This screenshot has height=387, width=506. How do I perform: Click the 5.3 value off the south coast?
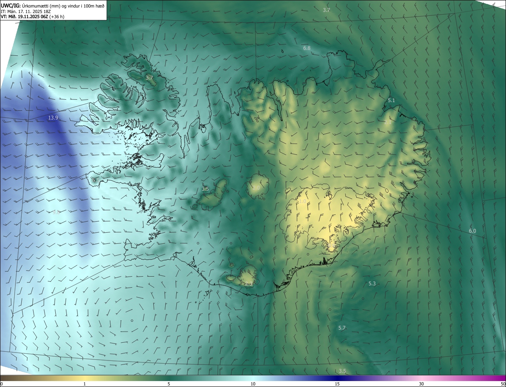372,284
